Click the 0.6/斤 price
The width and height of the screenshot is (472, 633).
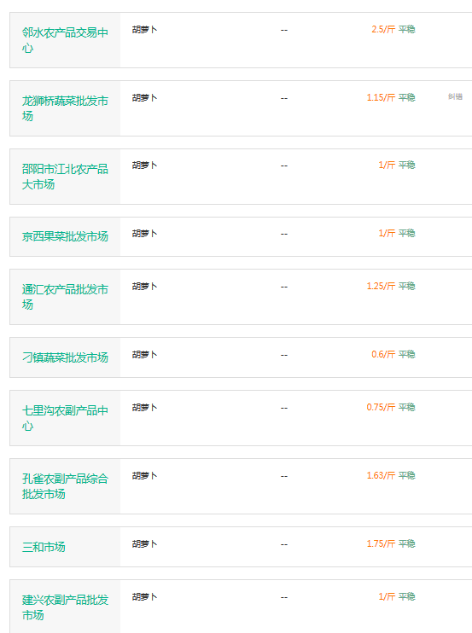point(383,354)
